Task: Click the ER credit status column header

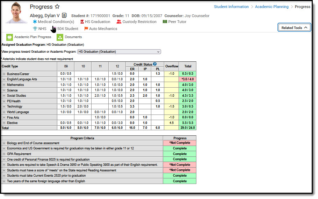Action: tap(132, 69)
